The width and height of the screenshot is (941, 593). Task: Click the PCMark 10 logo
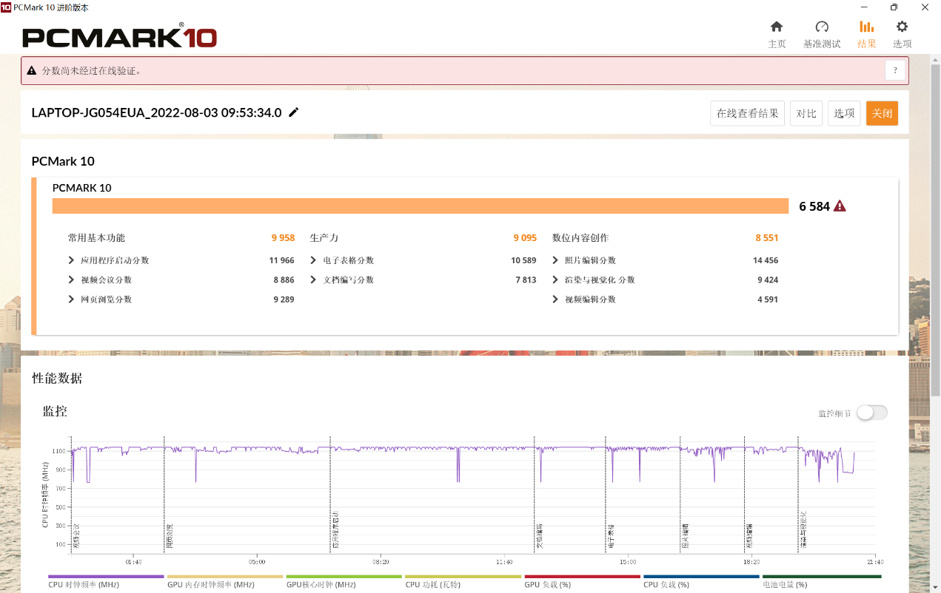119,36
